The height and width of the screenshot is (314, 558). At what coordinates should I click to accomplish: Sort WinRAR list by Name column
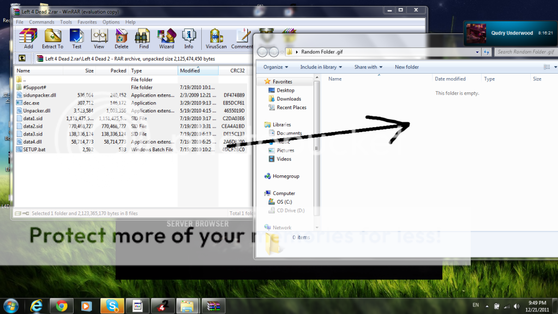39,70
